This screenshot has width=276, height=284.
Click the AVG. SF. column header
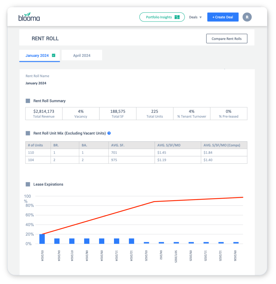click(x=132, y=145)
